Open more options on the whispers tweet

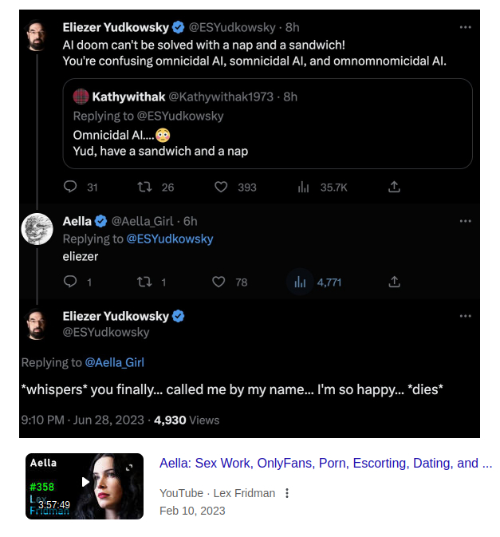pyautogui.click(x=465, y=316)
